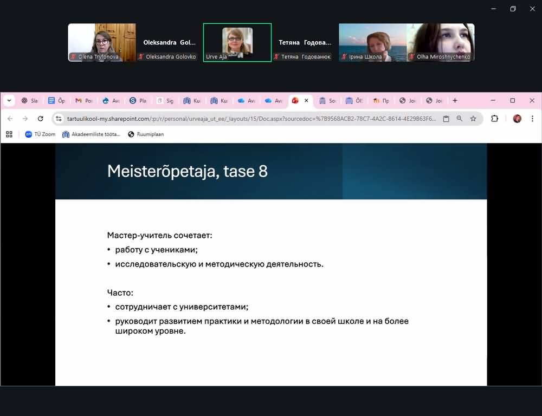Expand the tab search dropdown arrow
The height and width of the screenshot is (416, 542).
click(9, 101)
